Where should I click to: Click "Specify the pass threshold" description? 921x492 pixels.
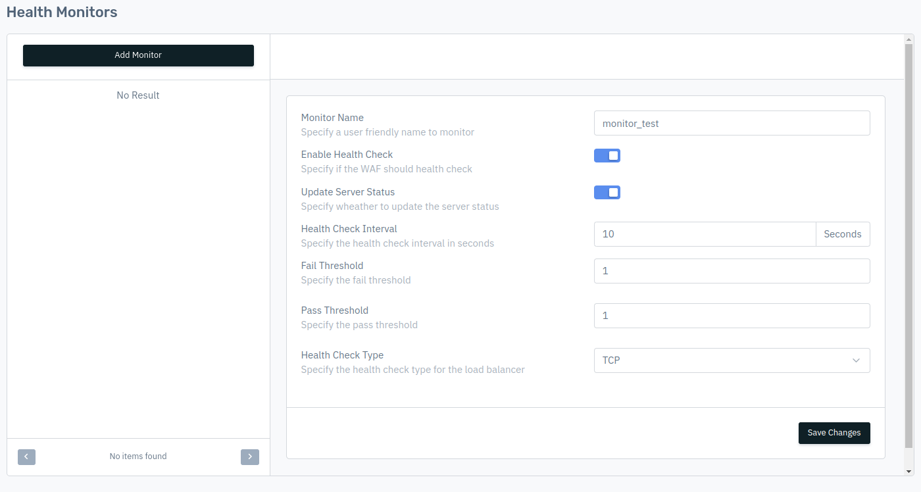tap(359, 325)
